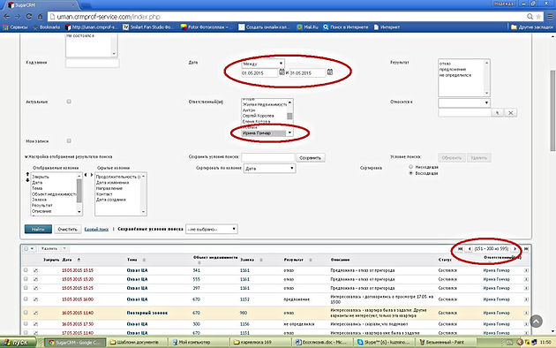Open the 'Удалить' bulk action dropdown arrow
Viewport: 556px width, 348px height.
[x=64, y=249]
